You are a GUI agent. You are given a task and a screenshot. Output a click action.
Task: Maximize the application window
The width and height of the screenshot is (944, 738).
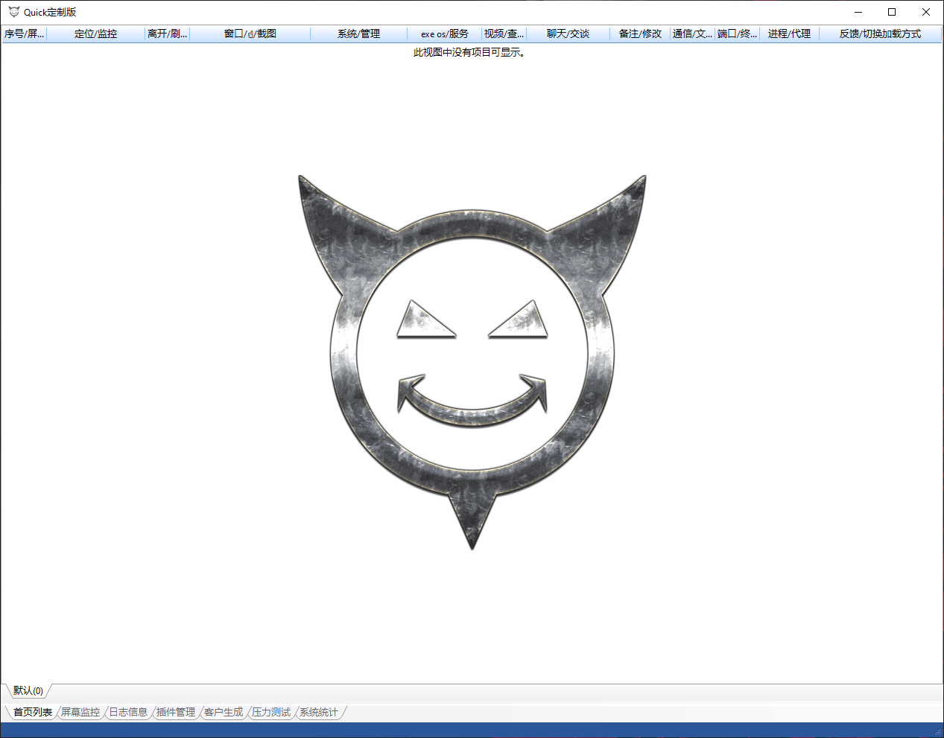(892, 12)
